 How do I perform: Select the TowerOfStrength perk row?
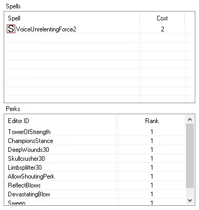pyautogui.click(x=95, y=132)
